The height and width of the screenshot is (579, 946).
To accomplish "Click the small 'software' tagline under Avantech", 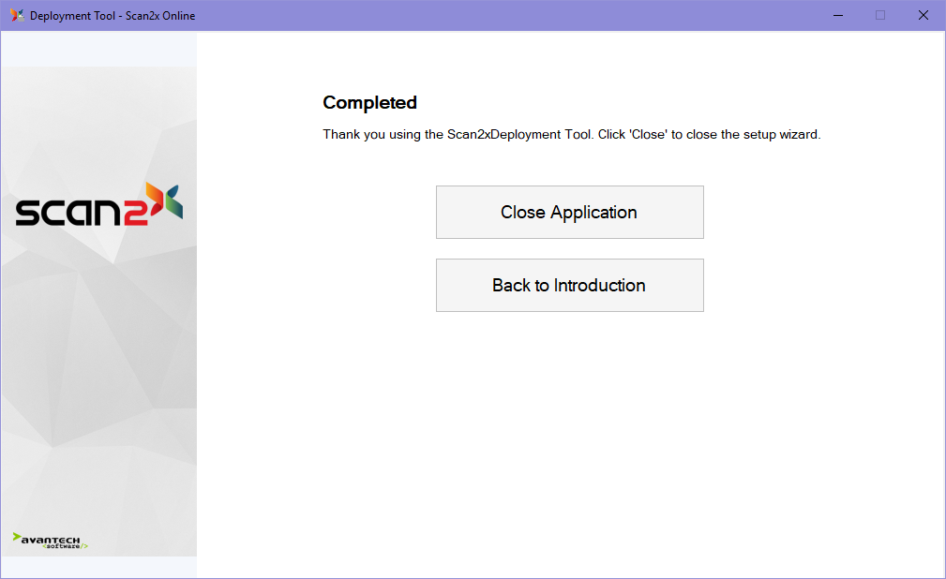I will pos(64,546).
